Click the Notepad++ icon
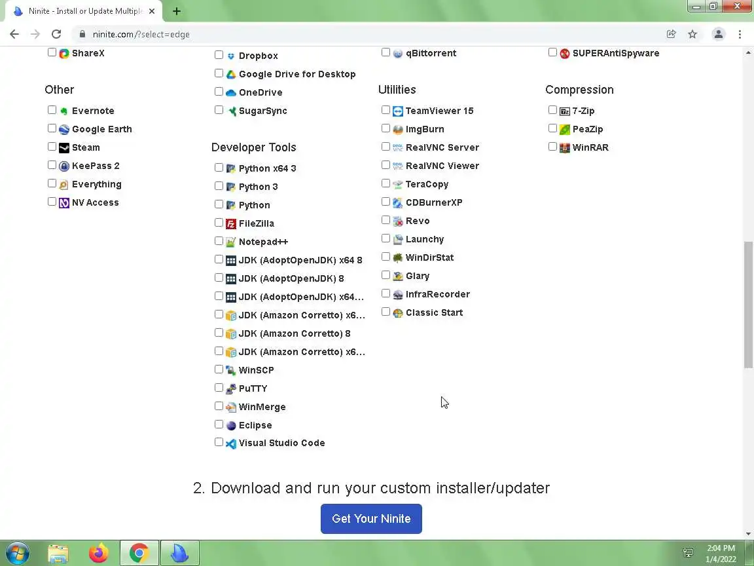The height and width of the screenshot is (566, 754). 231,242
